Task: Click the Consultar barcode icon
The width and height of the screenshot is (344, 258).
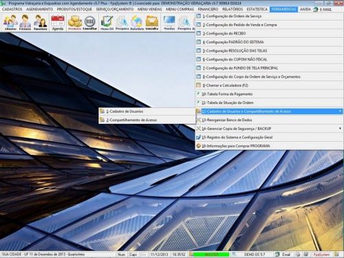Action: click(x=89, y=22)
